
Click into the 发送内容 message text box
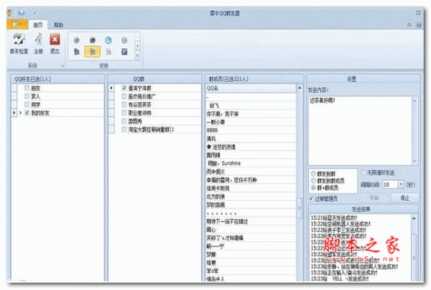tap(360, 131)
